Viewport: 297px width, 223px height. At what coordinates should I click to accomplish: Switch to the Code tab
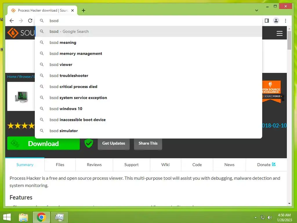tap(197, 165)
